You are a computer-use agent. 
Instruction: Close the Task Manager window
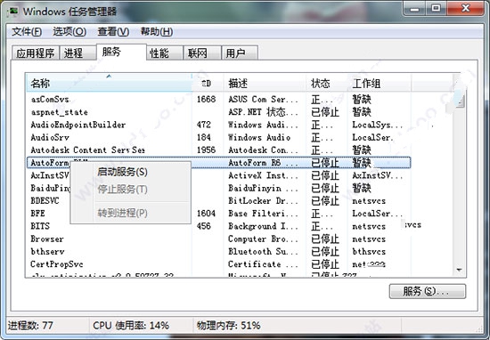[x=465, y=8]
